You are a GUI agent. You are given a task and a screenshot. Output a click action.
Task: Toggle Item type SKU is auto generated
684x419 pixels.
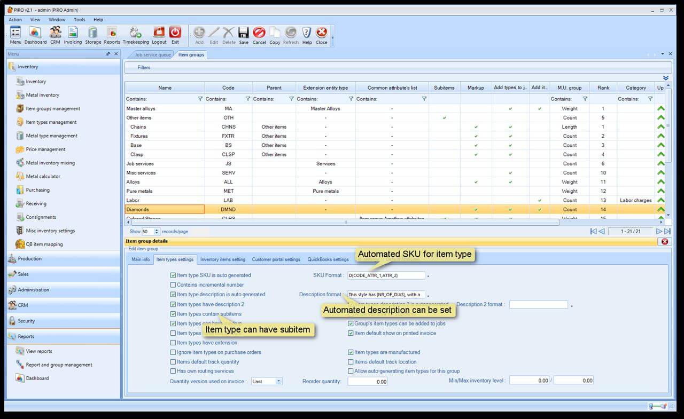tap(173, 275)
